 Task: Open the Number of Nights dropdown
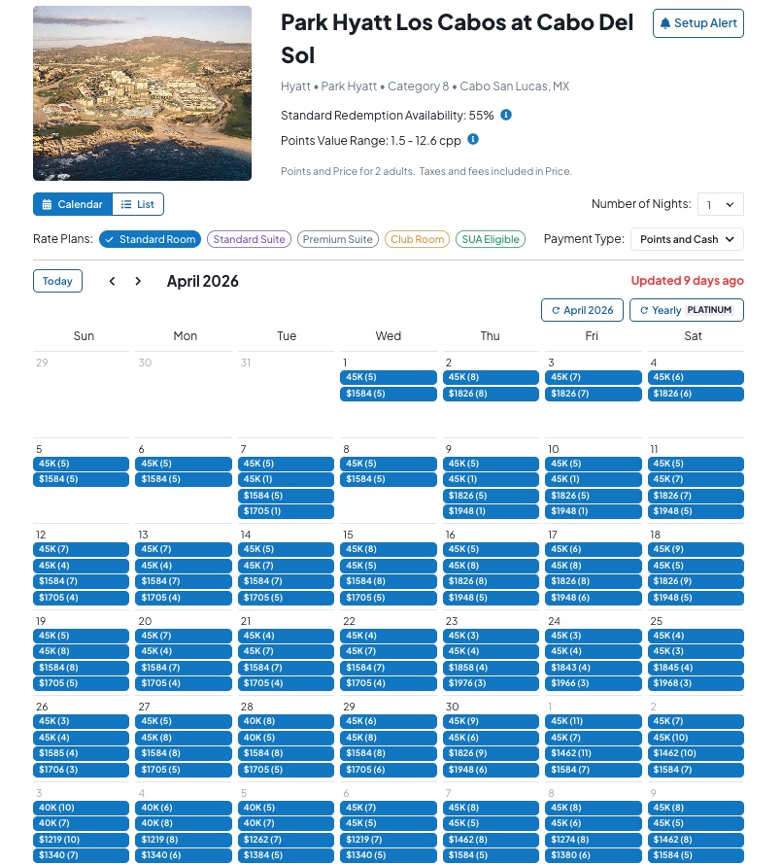coord(721,204)
